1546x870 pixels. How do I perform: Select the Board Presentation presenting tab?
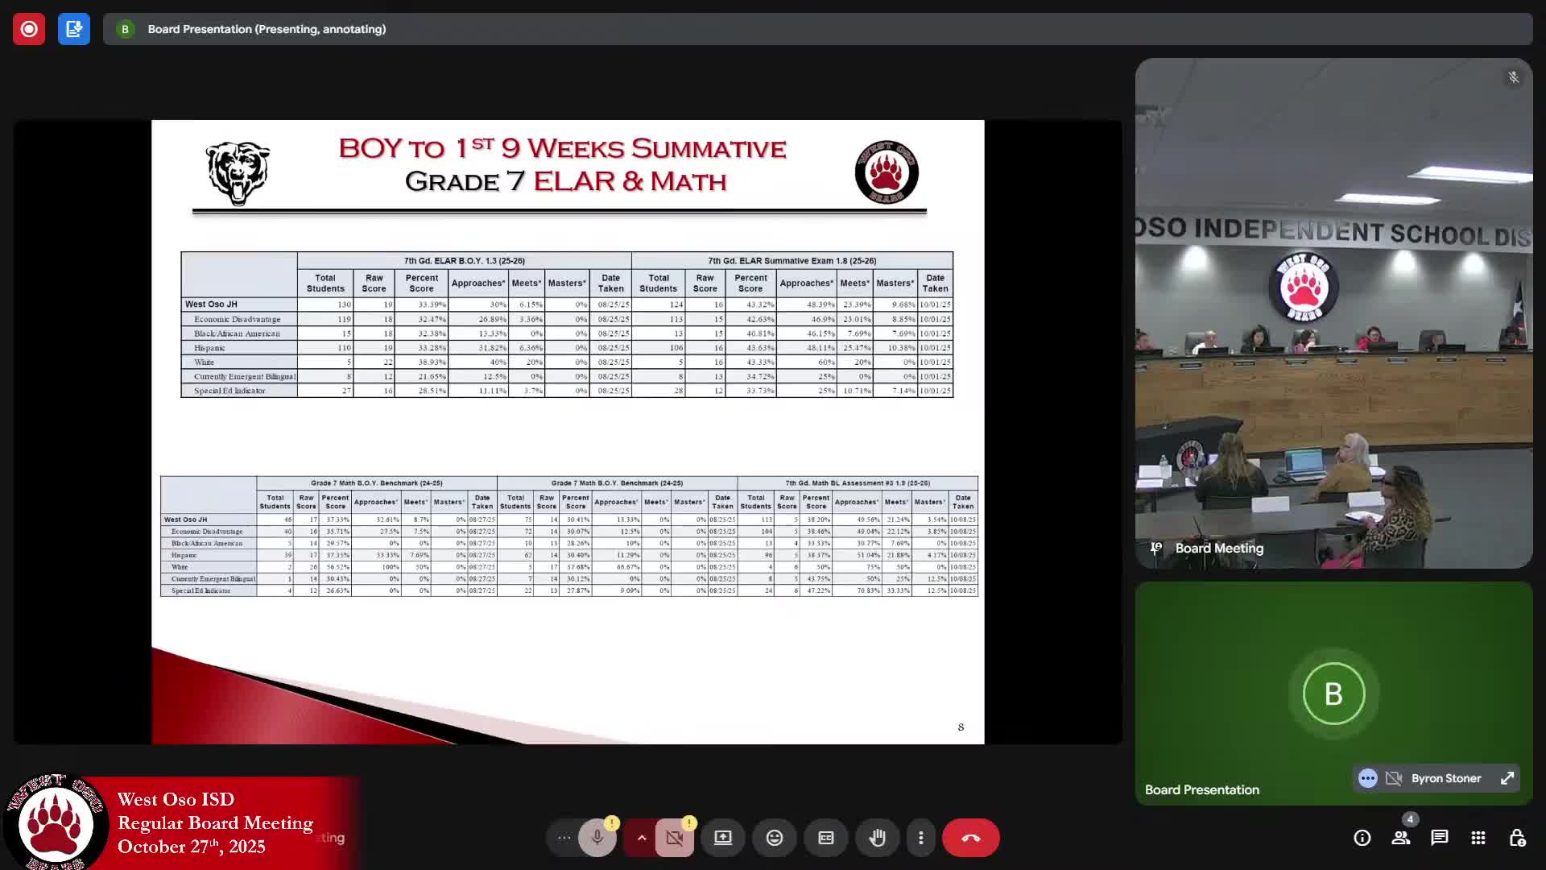[266, 29]
